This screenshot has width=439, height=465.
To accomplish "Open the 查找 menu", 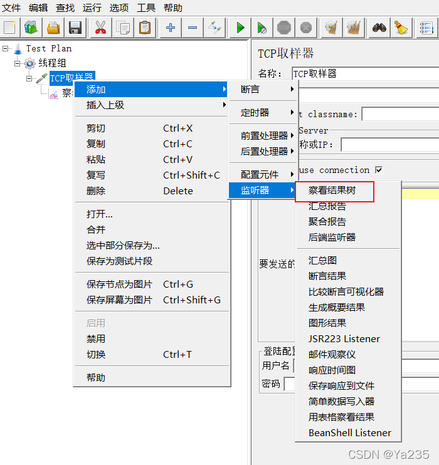I will (65, 8).
